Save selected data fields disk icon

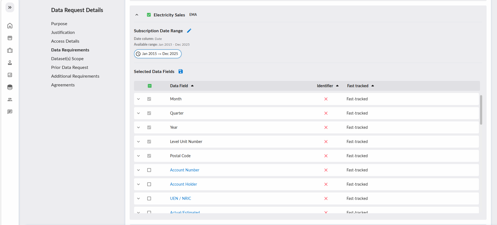pos(181,71)
